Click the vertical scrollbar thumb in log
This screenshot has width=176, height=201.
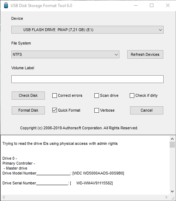[172, 145]
